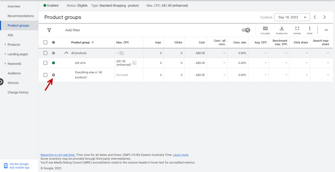Click the excluded status icon for Everything else

[x=54, y=75]
